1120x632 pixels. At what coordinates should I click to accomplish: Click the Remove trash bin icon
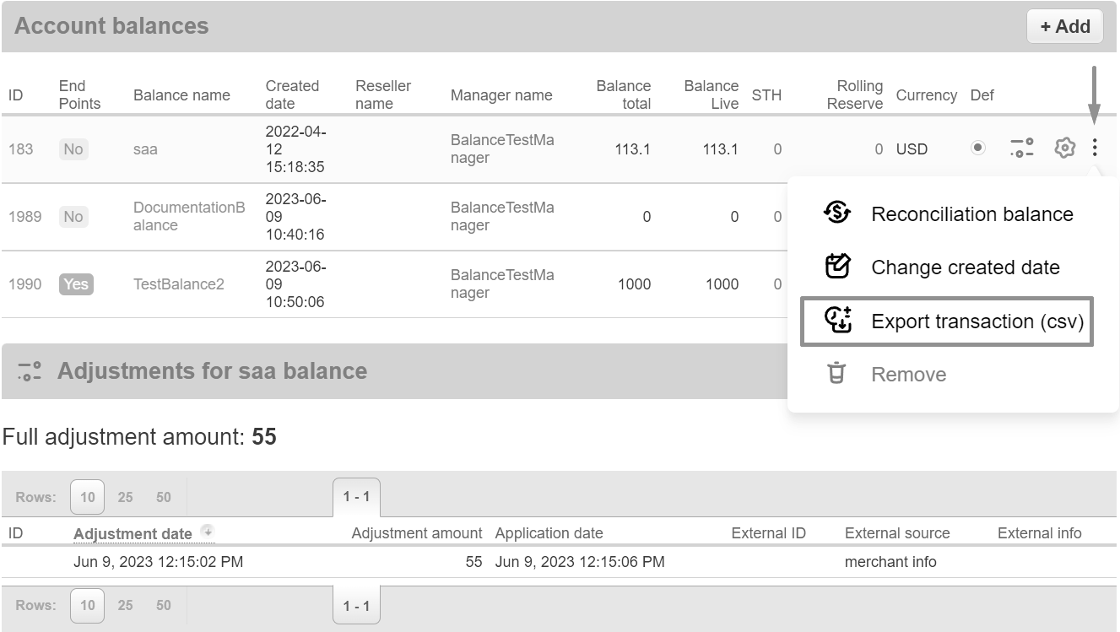(836, 374)
